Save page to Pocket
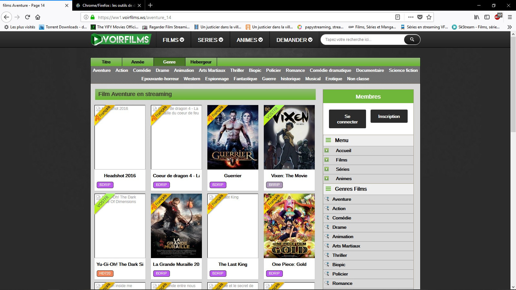The height and width of the screenshot is (290, 516). pos(420,17)
